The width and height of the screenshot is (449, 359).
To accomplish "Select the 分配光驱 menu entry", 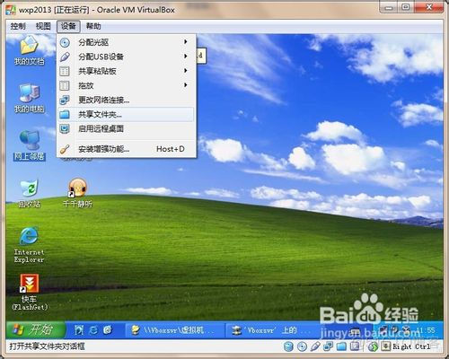I will pyautogui.click(x=126, y=42).
